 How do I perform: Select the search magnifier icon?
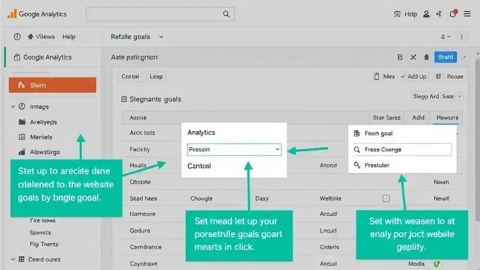pyautogui.click(x=226, y=14)
